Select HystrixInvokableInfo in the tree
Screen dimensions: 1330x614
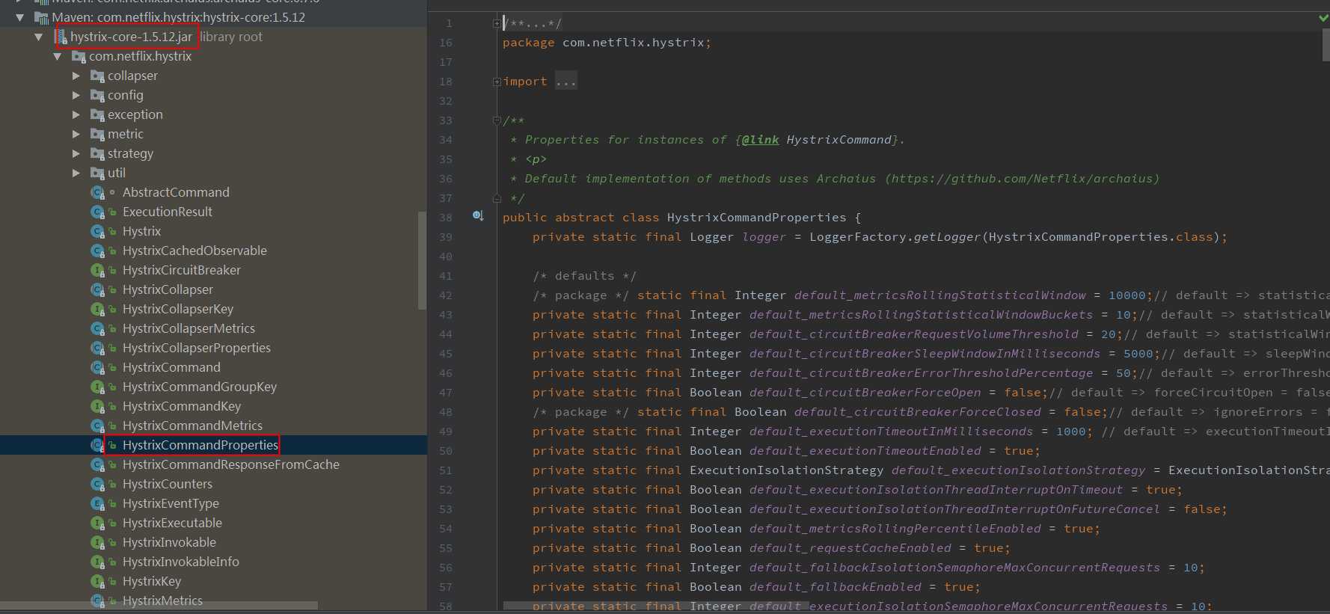pos(181,562)
